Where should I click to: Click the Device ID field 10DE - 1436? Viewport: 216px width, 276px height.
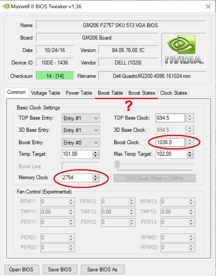click(55, 62)
